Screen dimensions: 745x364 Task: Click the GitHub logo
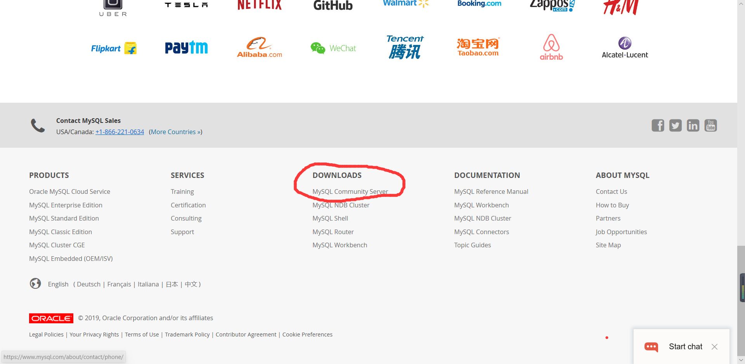pos(333,5)
